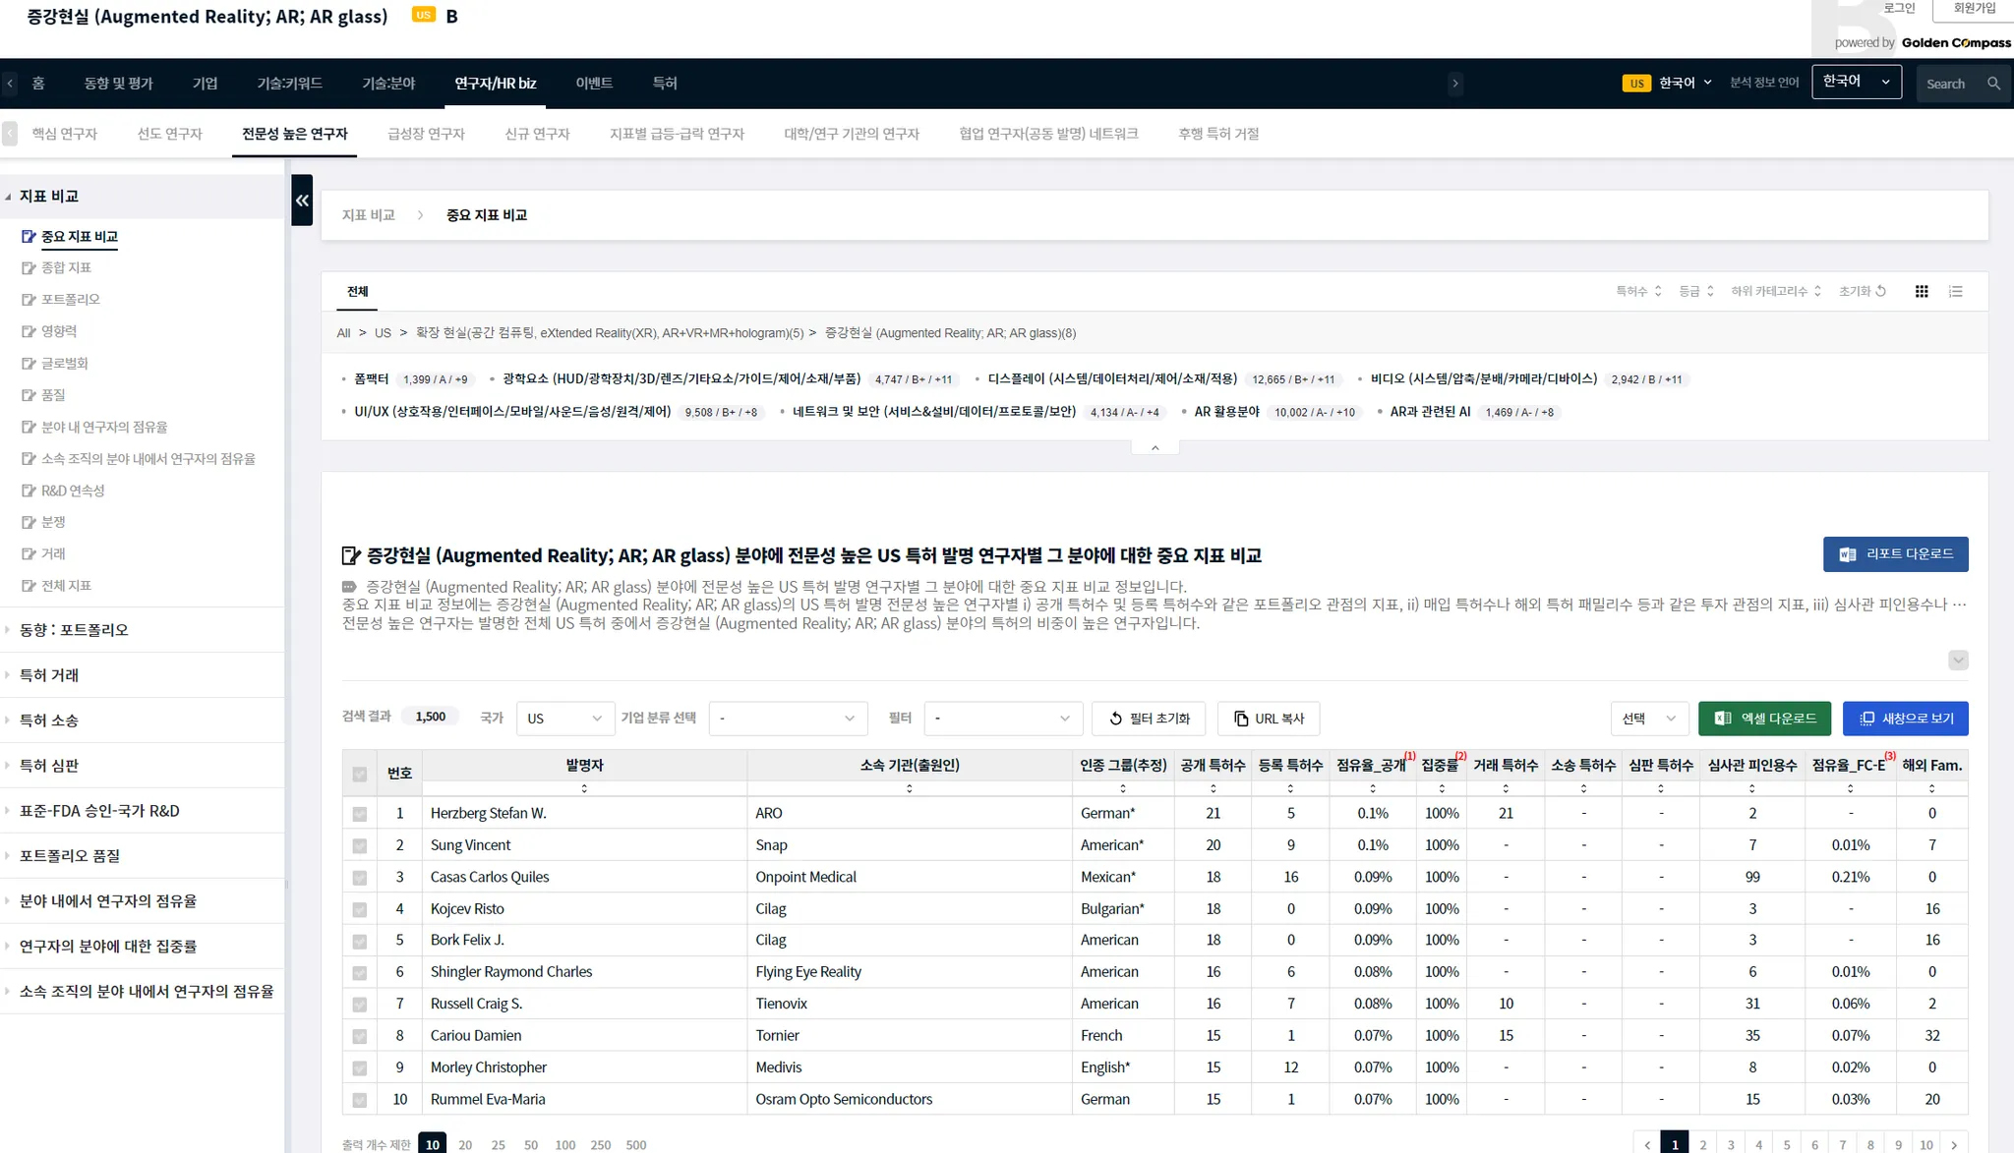Open the 기업 분류 선택 dropdown
The image size is (2014, 1153).
[x=787, y=719]
